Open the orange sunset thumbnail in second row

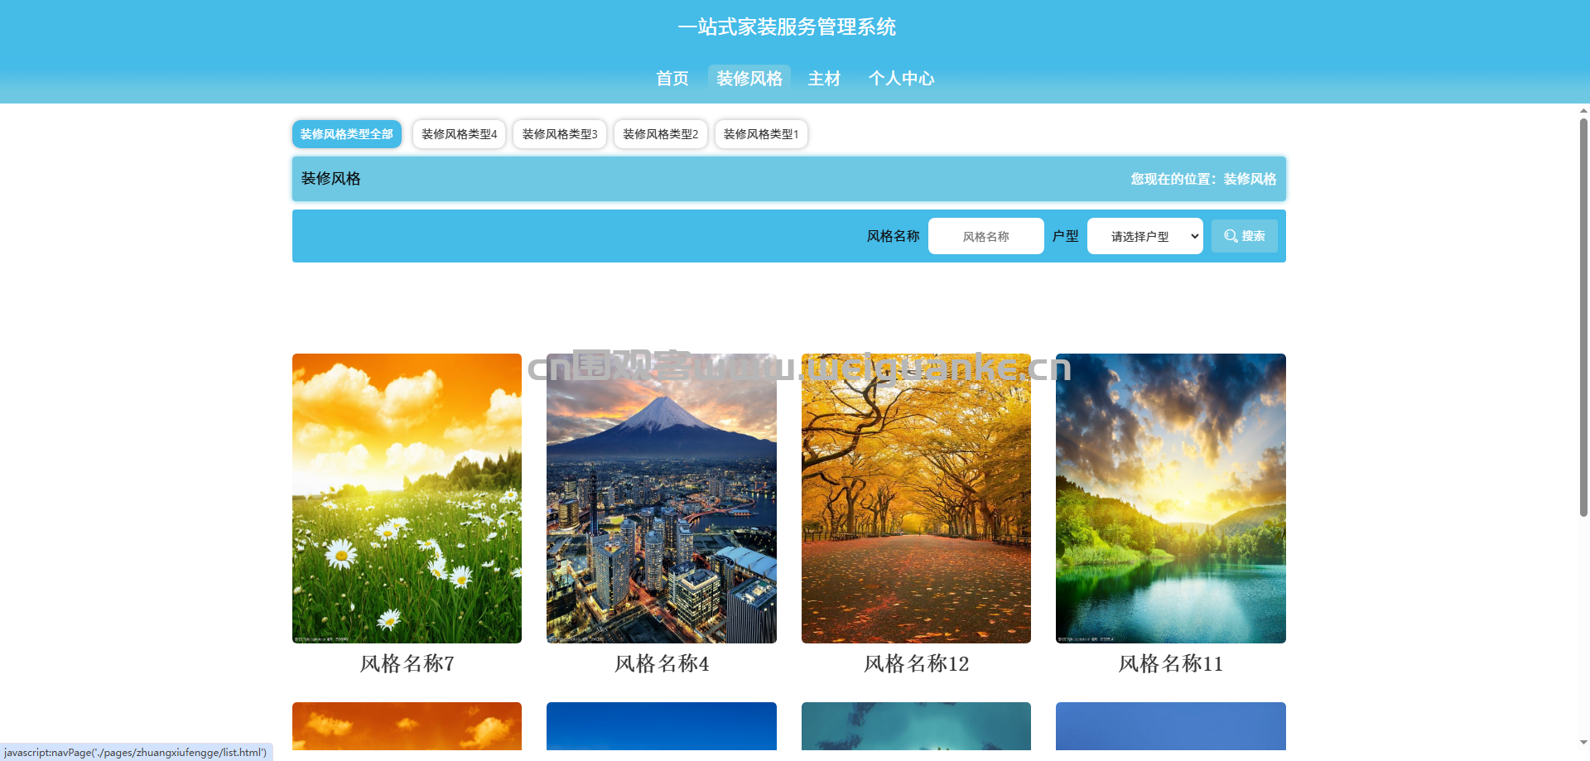point(407,726)
